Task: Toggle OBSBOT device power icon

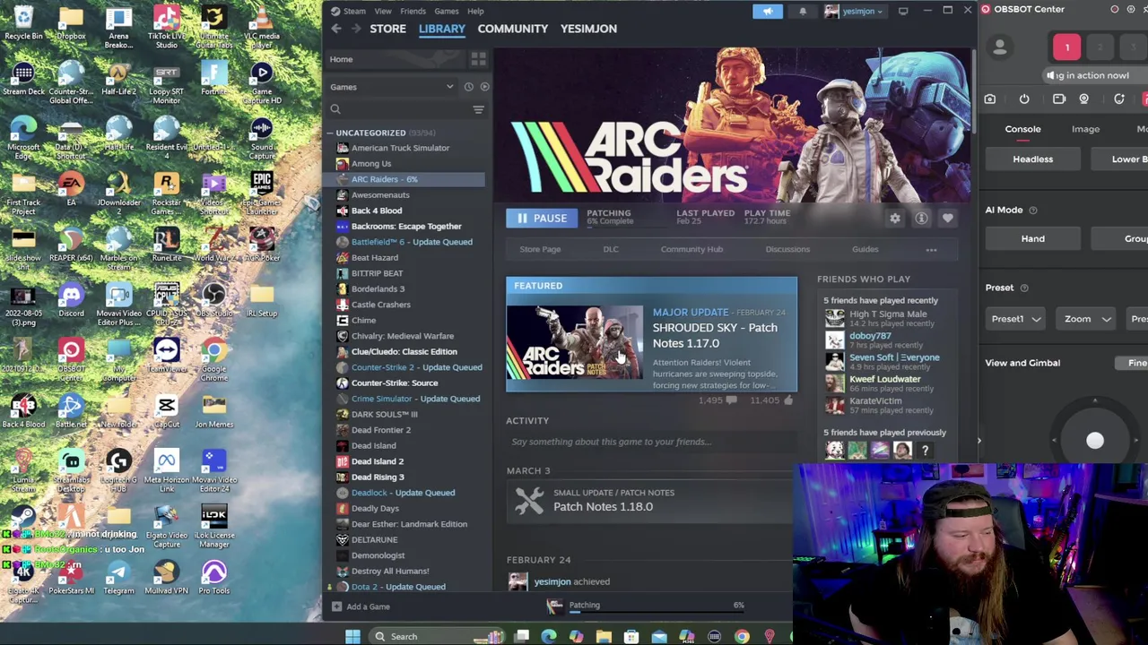Action: (1024, 99)
